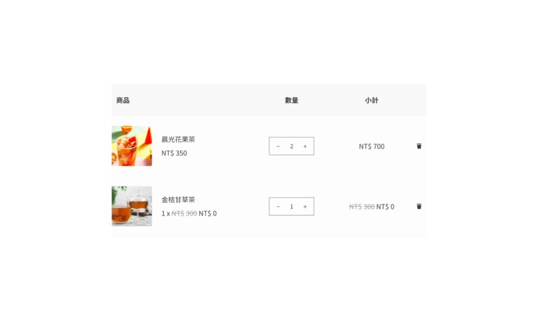The image size is (554, 311).
Task: Click the NT$ 0 subtotal for 金桔甘草茶
Action: (x=385, y=207)
